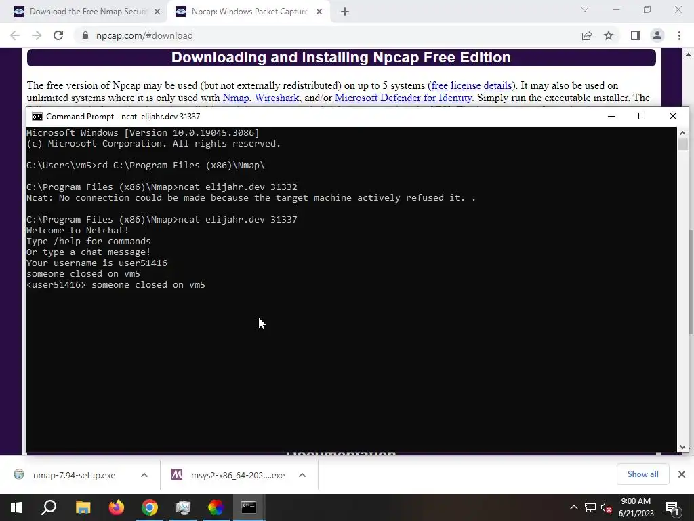Open the colorful wheel taskbar app
Viewport: 694px width, 521px height.
(x=216, y=507)
